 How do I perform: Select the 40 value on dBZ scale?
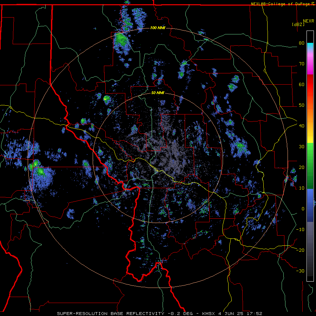click(x=302, y=126)
